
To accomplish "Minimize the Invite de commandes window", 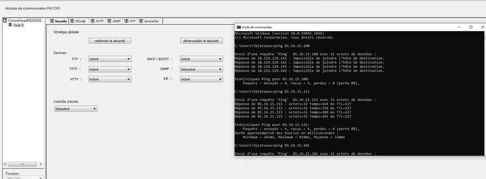I will (x=459, y=27).
